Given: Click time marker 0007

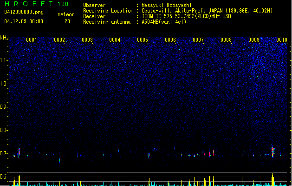Looking at the screenshot, I should pos(198,40).
